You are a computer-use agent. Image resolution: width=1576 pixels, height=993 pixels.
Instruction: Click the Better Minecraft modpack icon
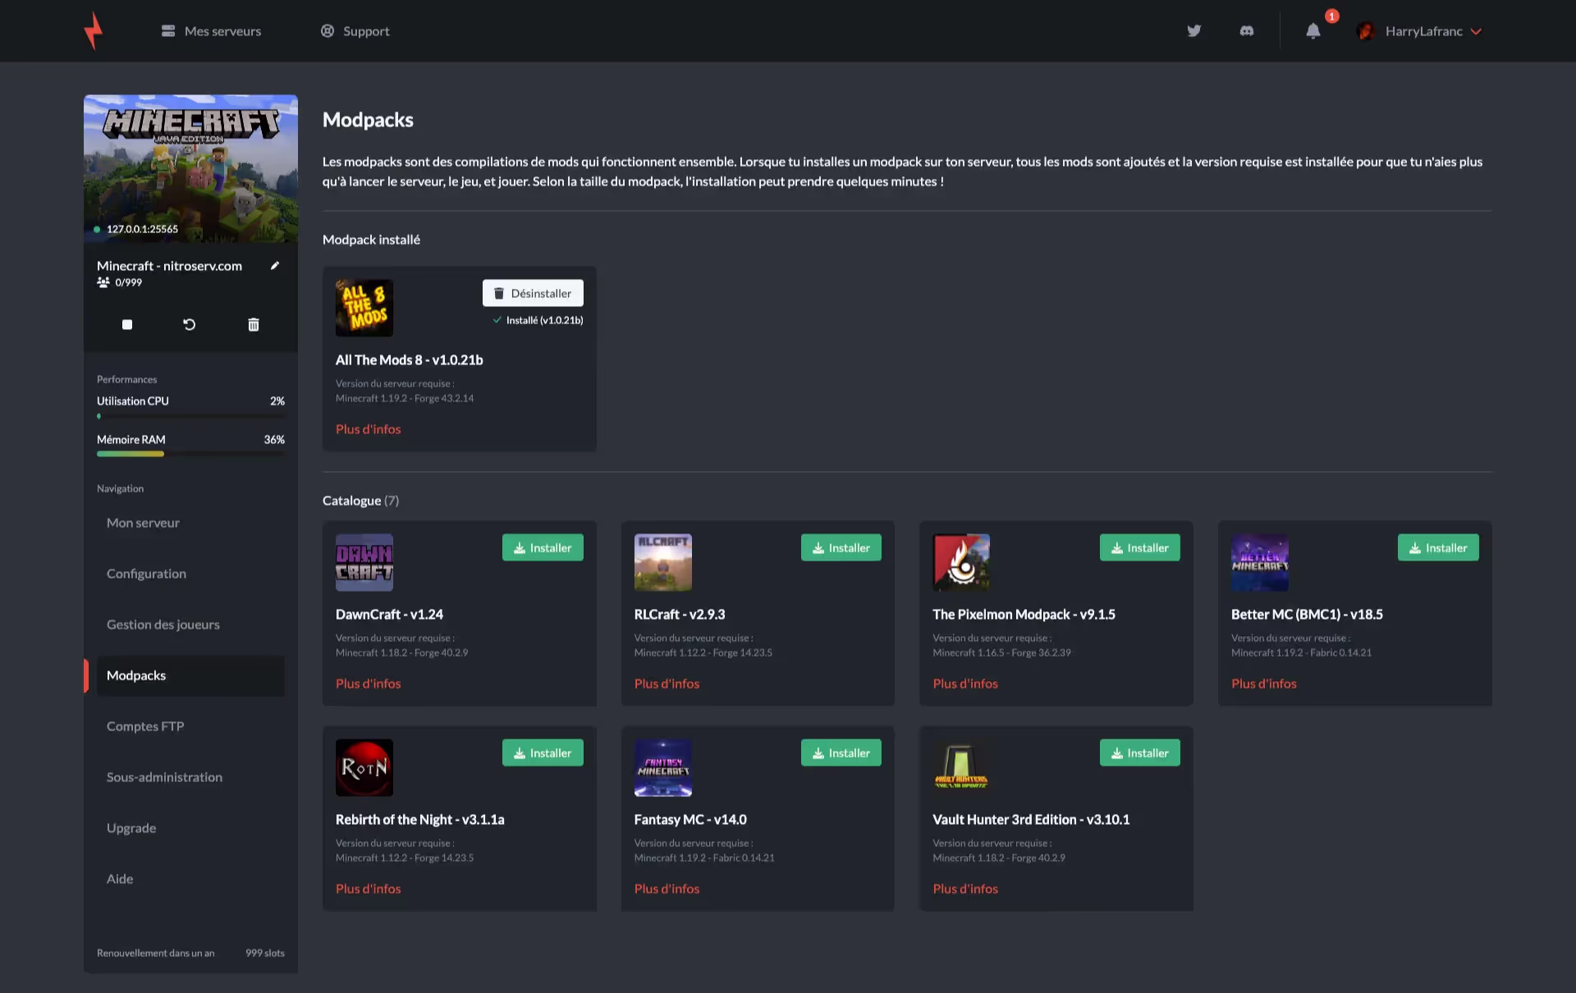tap(1260, 562)
